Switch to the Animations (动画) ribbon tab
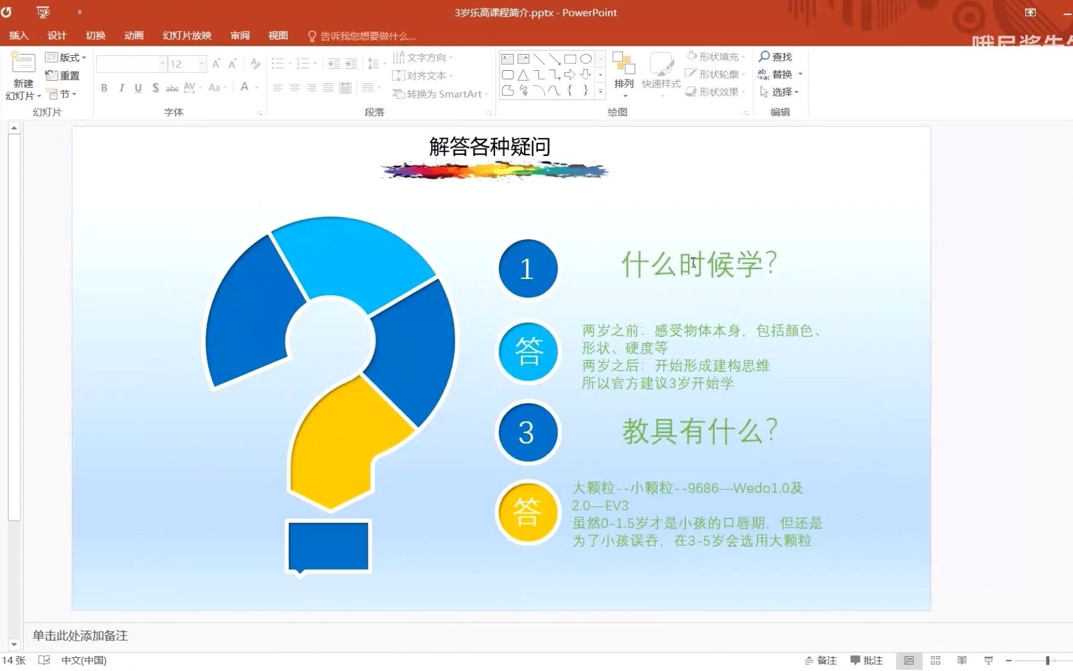The height and width of the screenshot is (671, 1073). click(x=134, y=35)
